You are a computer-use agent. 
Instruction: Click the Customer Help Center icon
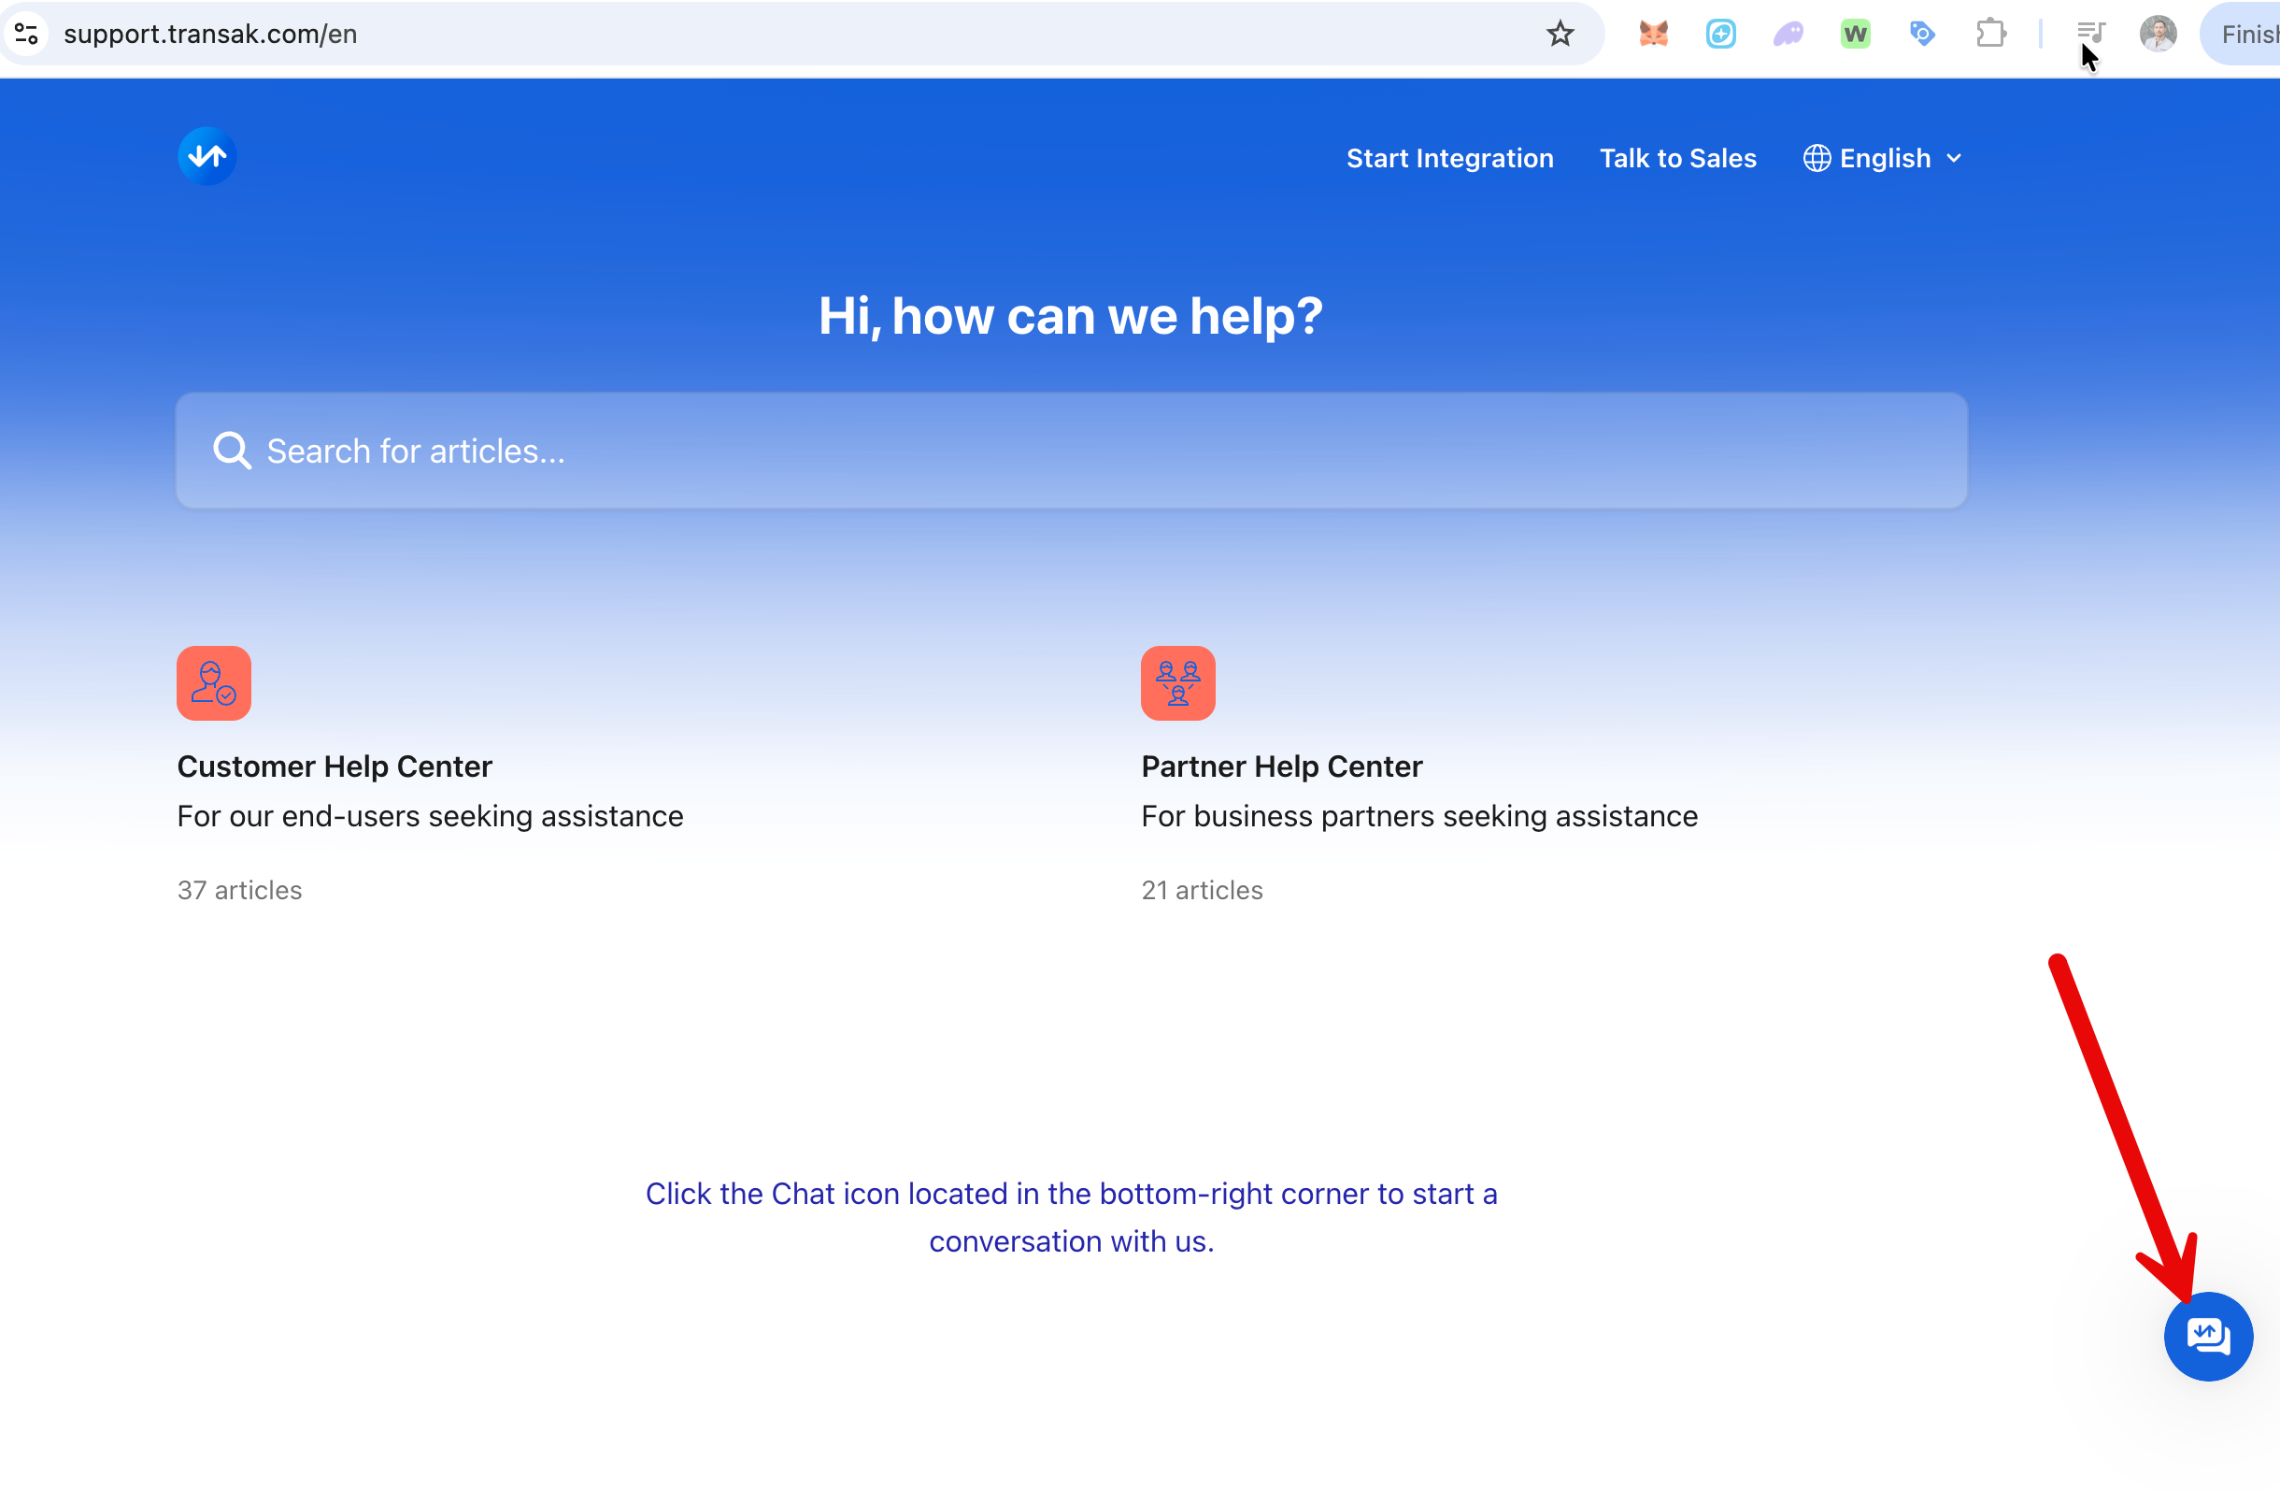(214, 682)
